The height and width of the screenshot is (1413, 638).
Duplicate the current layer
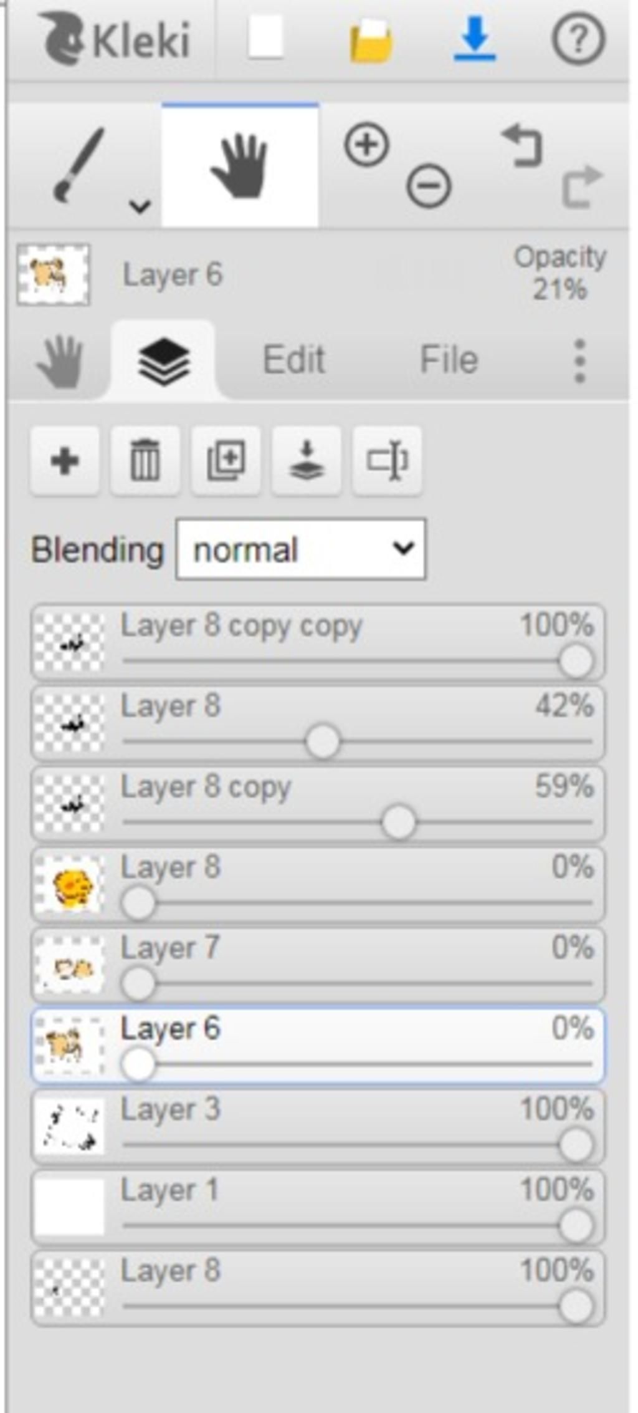(226, 461)
